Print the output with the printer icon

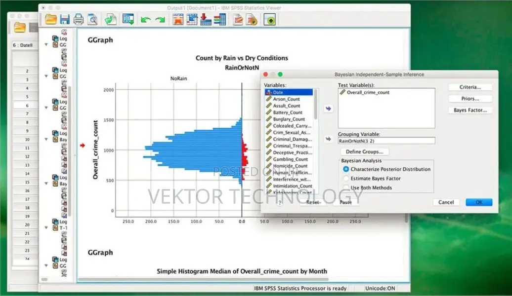click(79, 20)
